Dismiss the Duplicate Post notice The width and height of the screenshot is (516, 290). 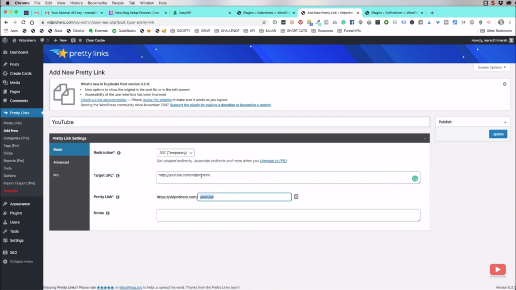[x=504, y=84]
